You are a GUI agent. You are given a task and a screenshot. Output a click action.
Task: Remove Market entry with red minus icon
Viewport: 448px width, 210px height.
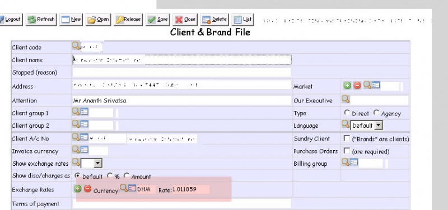(357, 86)
